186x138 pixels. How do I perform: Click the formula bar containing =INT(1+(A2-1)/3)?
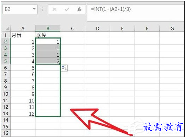click(x=136, y=13)
